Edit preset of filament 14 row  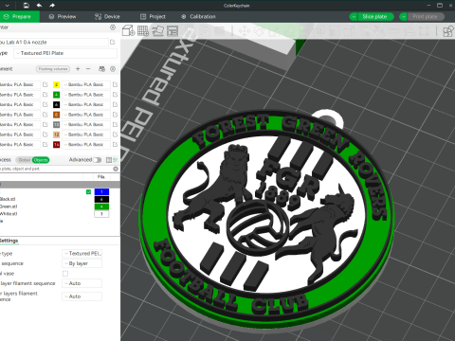[x=115, y=144]
